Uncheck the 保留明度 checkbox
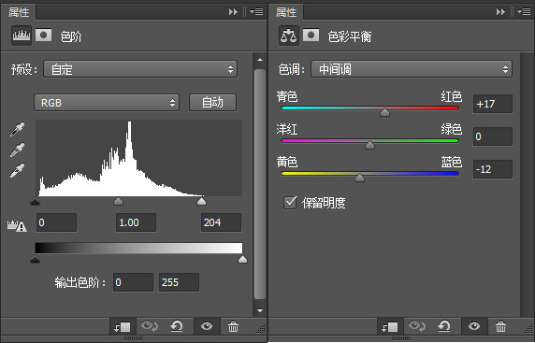The image size is (535, 343). tap(290, 203)
